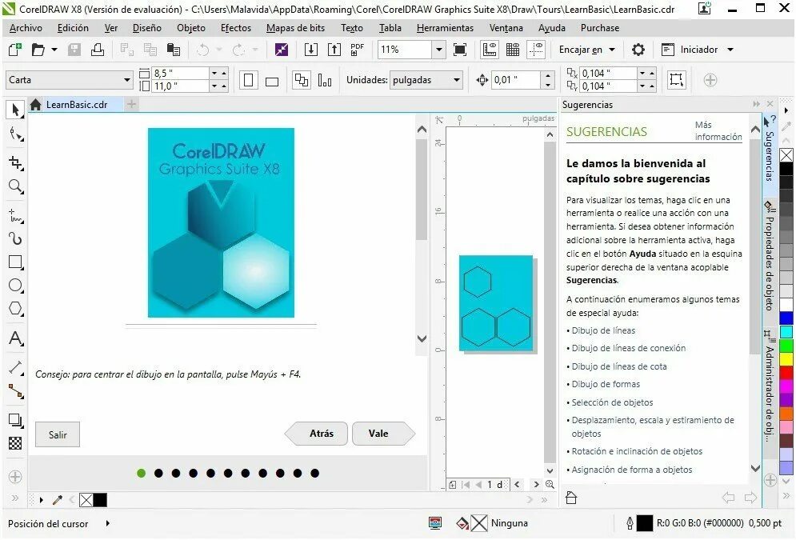
Task: Open Options gear icon
Action: 638,50
